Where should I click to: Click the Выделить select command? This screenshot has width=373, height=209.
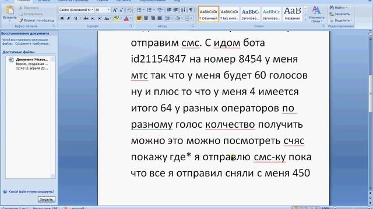pyautogui.click(x=341, y=20)
